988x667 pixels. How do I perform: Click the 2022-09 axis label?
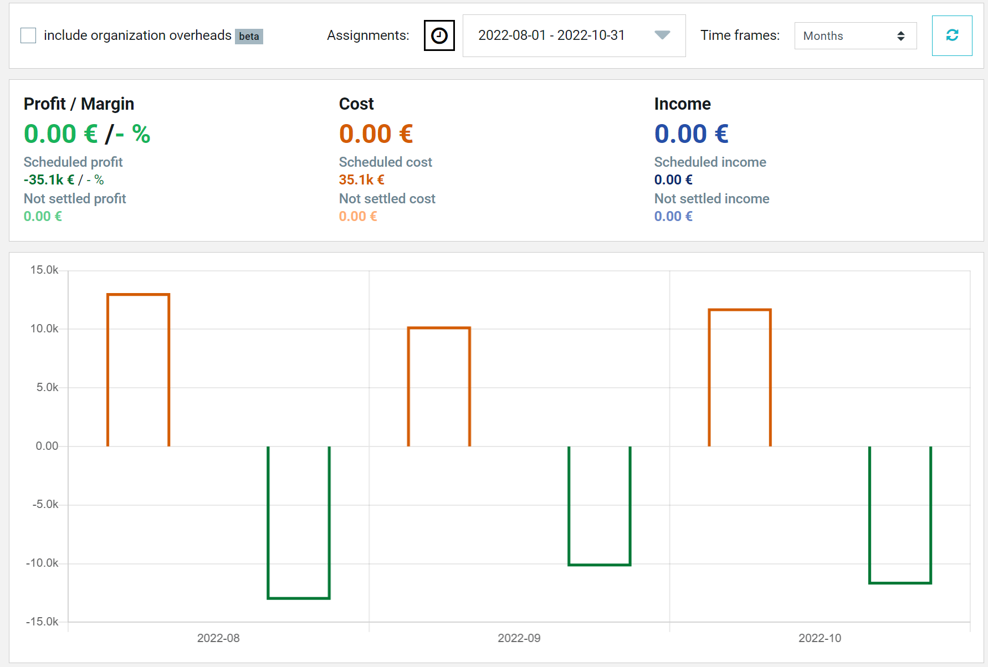[x=519, y=638]
